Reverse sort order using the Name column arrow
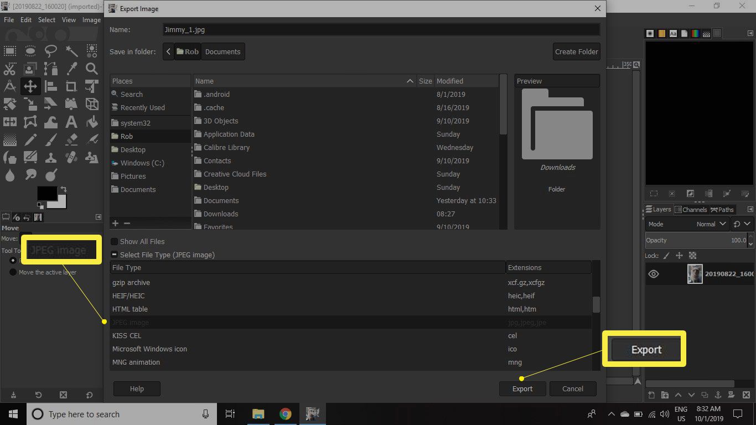 410,81
